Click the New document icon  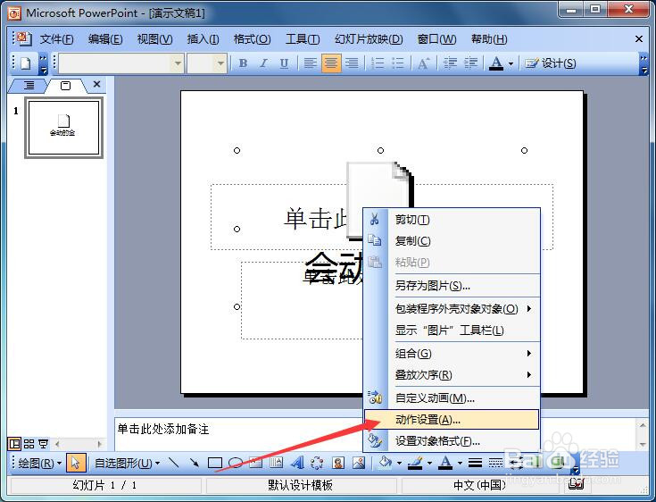pyautogui.click(x=26, y=63)
